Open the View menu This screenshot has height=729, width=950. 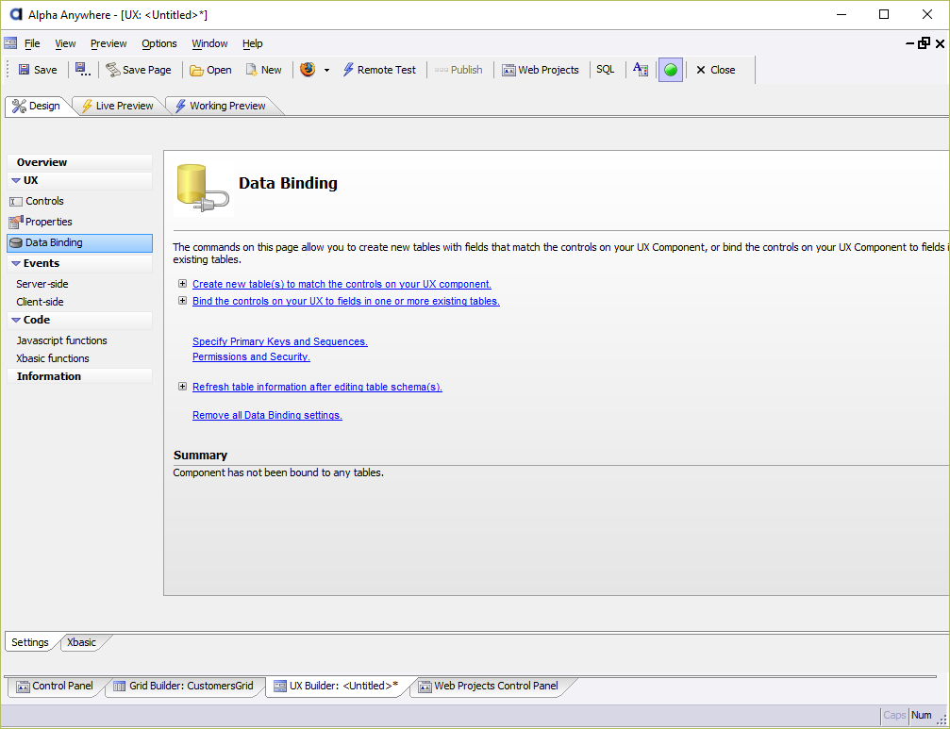click(x=65, y=43)
